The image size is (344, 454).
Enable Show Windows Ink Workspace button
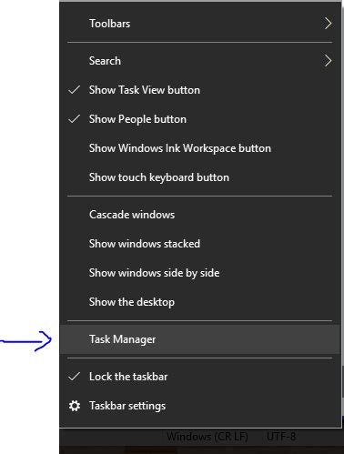[200, 148]
